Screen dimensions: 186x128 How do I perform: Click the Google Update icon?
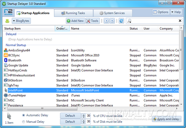(x=6, y=65)
